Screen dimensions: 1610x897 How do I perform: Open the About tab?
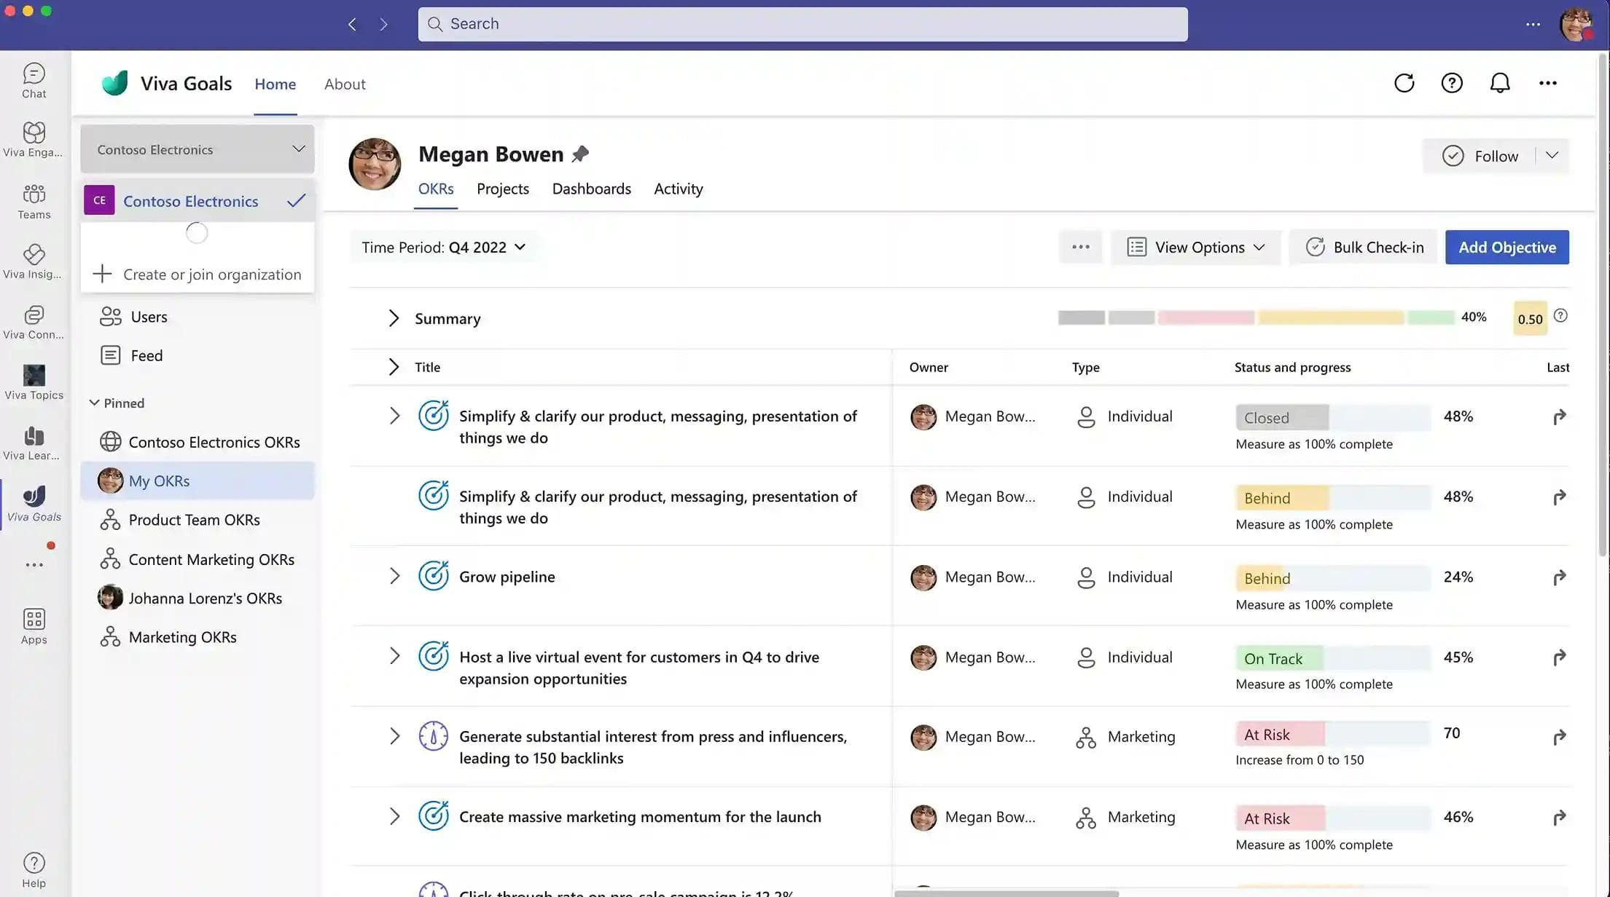point(345,84)
